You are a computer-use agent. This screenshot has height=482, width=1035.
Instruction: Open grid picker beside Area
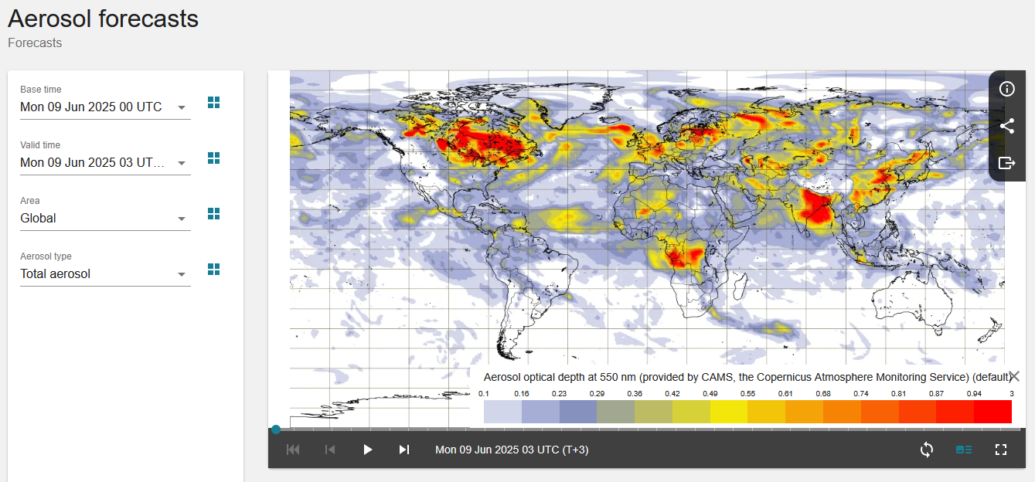[x=214, y=214]
